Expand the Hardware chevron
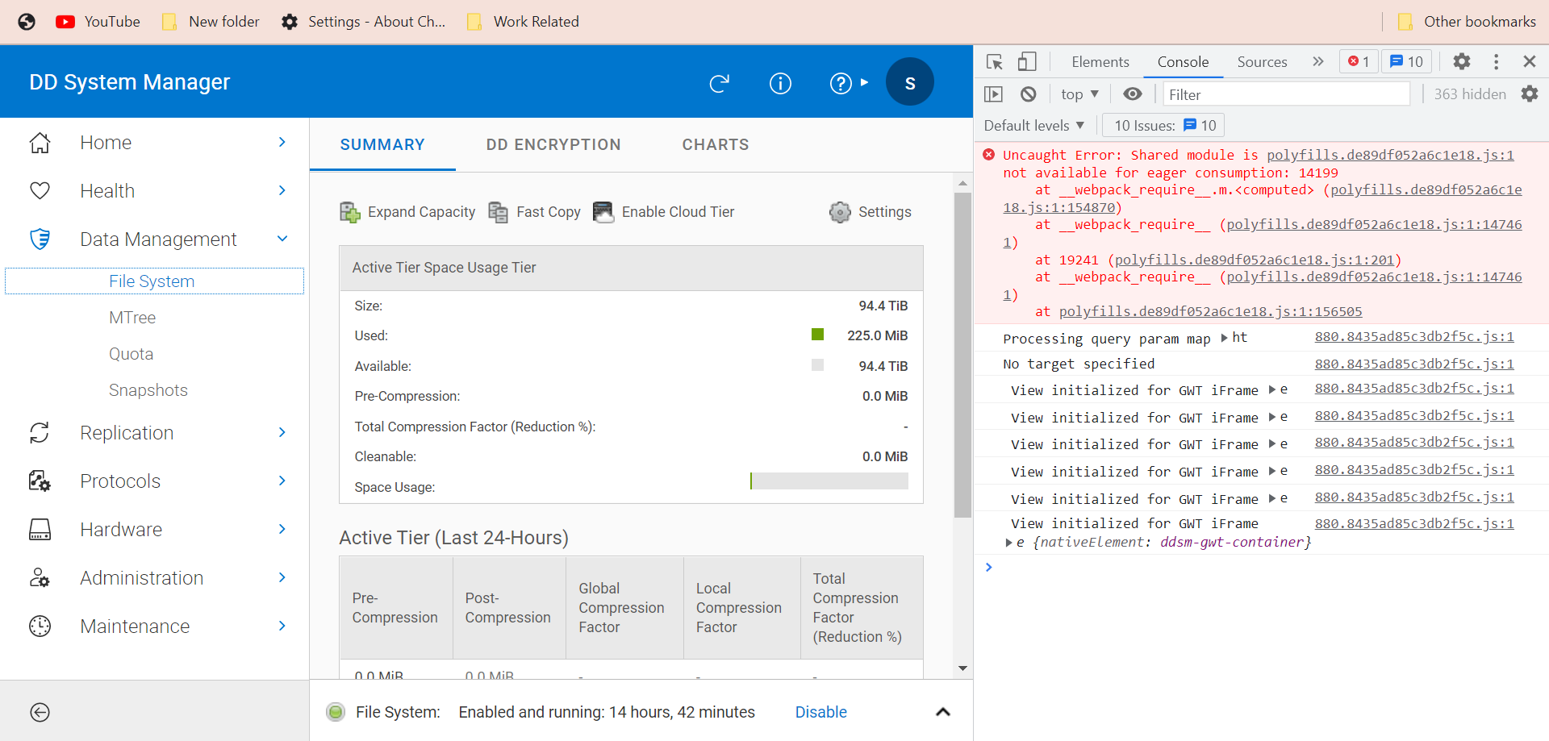 point(282,530)
